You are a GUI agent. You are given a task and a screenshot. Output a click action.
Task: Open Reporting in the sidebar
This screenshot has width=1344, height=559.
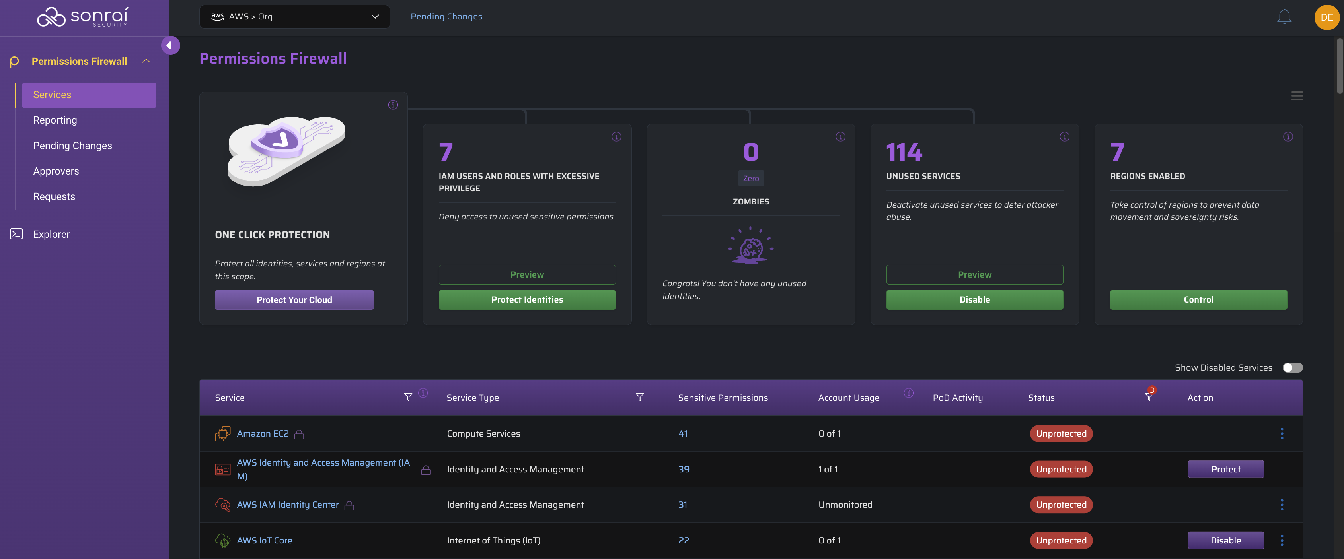(x=55, y=120)
